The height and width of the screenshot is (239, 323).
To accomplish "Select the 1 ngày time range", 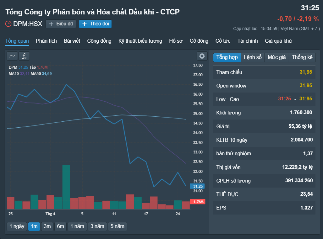I will pos(17,226).
